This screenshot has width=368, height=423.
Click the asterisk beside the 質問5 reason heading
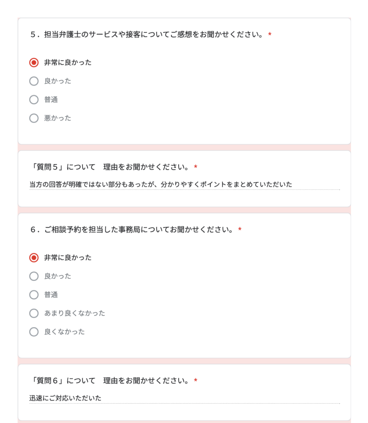point(196,168)
